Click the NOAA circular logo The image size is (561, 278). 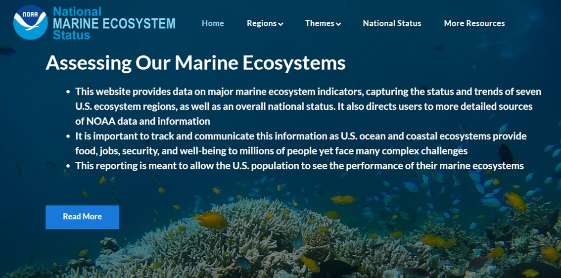[x=30, y=23]
